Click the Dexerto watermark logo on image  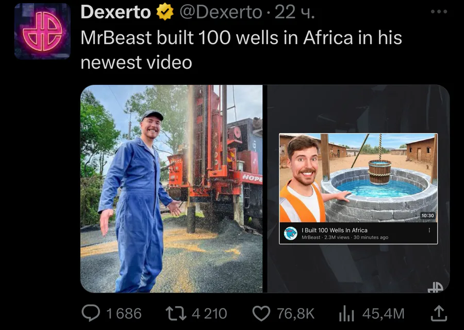click(435, 287)
